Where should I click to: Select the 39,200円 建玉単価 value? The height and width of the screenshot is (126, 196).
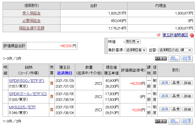[112, 86]
